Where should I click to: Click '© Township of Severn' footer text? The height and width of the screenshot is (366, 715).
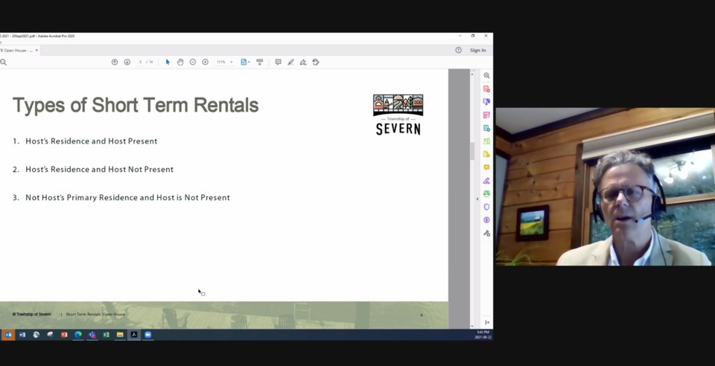(x=31, y=314)
